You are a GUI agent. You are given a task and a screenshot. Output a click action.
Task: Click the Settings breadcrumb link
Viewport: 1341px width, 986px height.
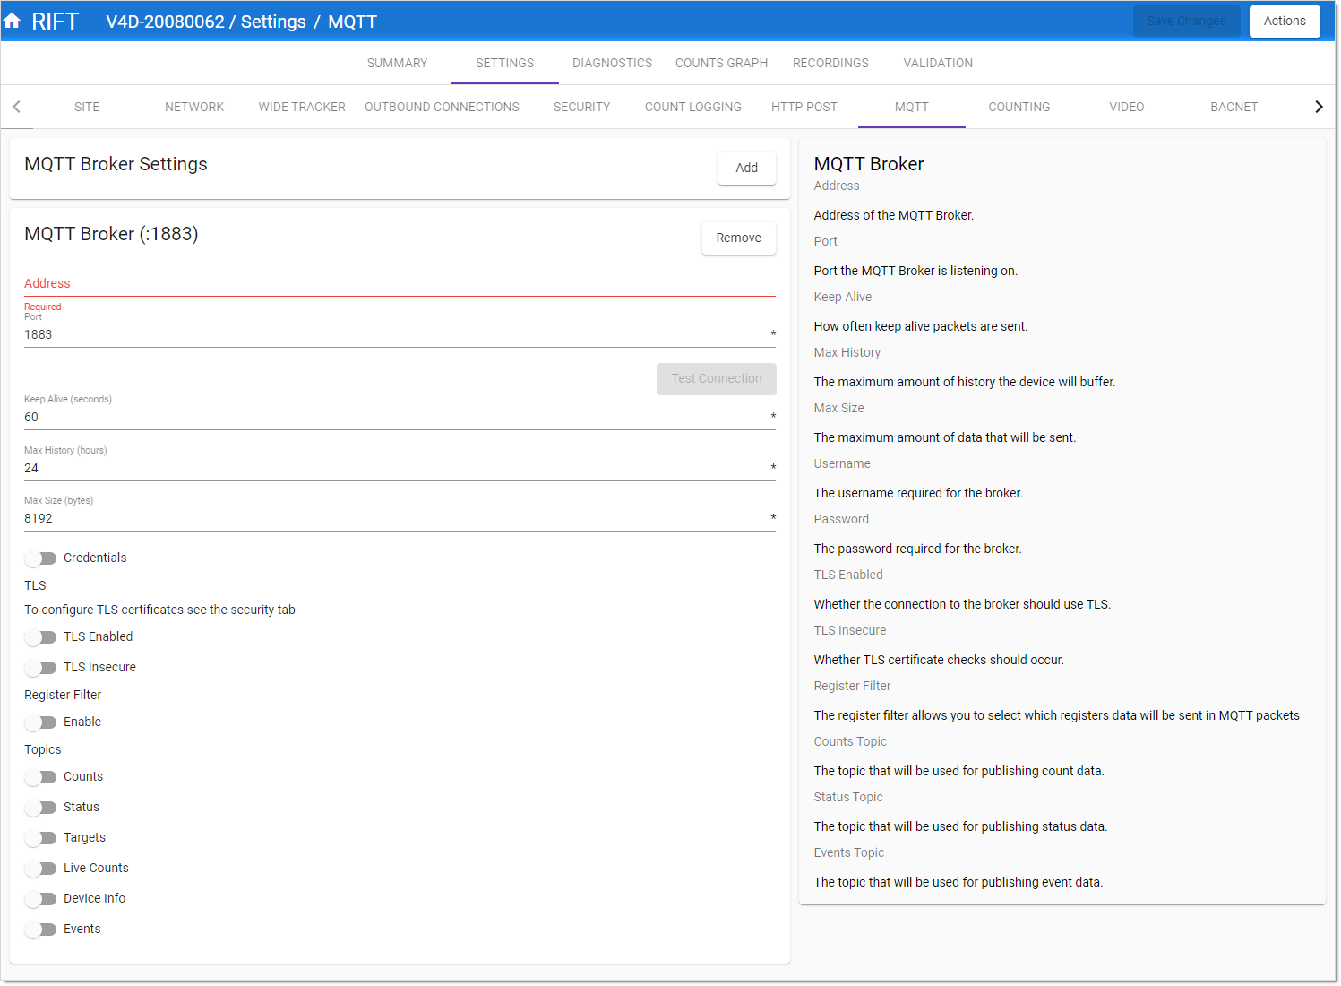click(273, 22)
